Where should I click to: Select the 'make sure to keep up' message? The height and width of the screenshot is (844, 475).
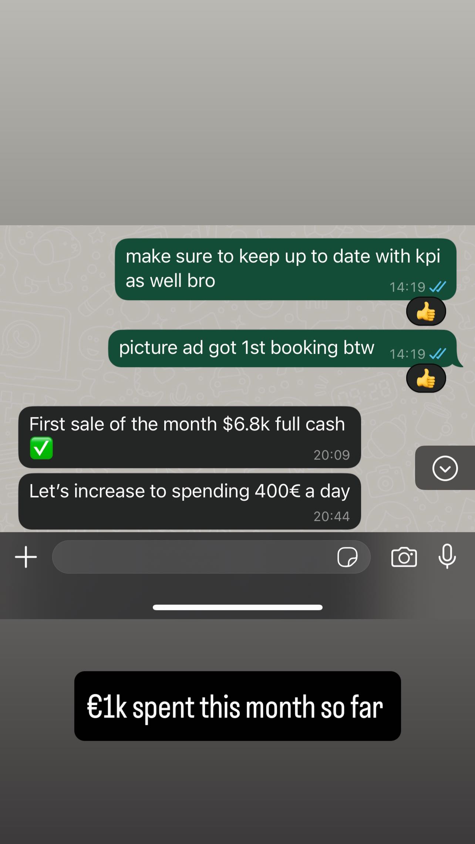(286, 269)
